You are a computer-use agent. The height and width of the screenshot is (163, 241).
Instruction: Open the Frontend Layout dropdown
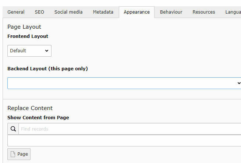tap(29, 51)
